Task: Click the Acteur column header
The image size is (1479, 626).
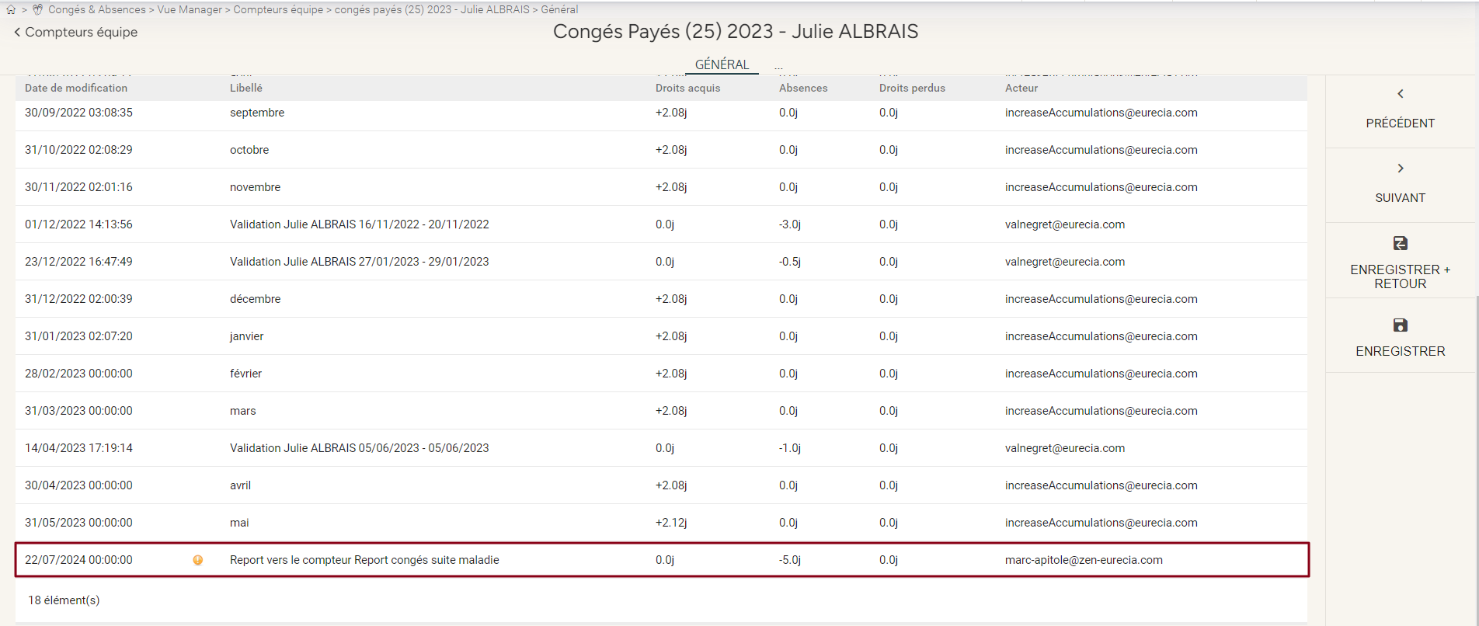Action: pyautogui.click(x=1021, y=89)
